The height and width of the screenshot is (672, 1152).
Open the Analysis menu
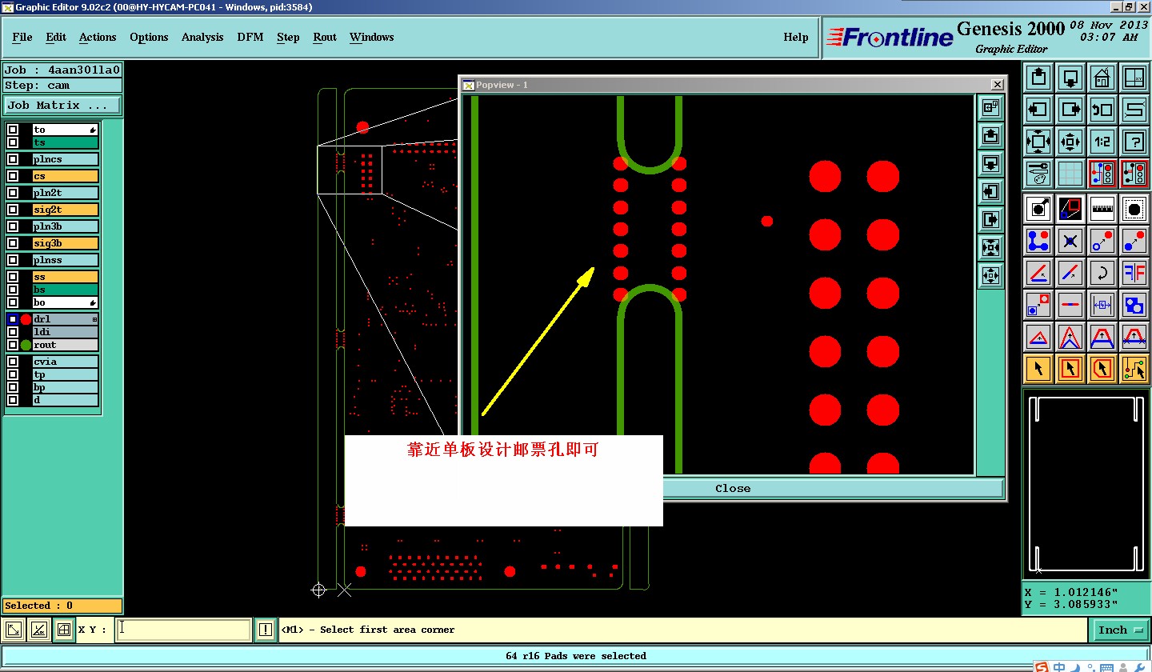202,37
